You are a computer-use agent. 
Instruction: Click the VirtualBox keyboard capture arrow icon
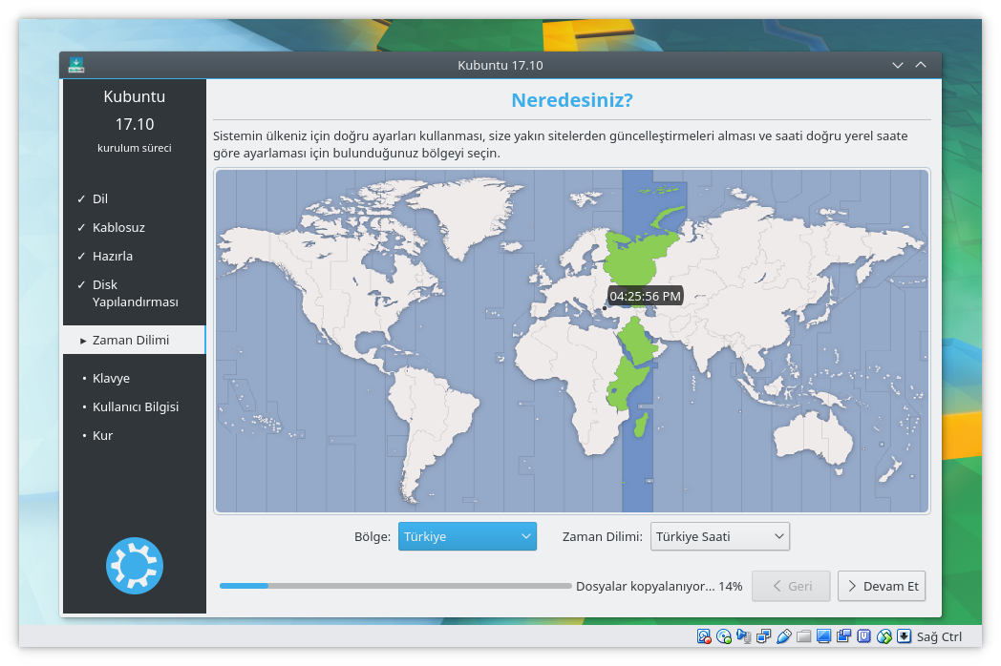(904, 636)
